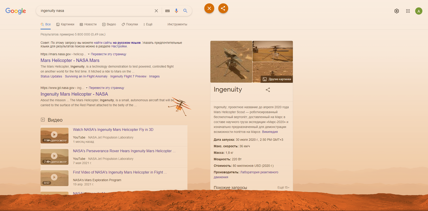
Task: Open Surviving an In-Flight Anomaly sitelink
Action: (86, 76)
